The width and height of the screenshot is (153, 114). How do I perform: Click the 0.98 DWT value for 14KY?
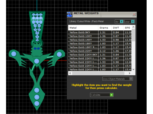(116, 40)
